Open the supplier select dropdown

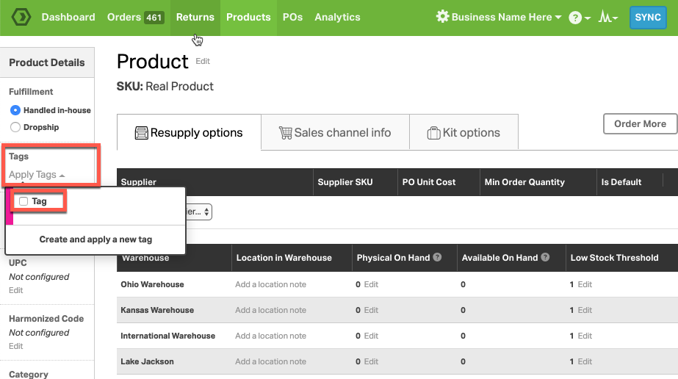tap(199, 212)
